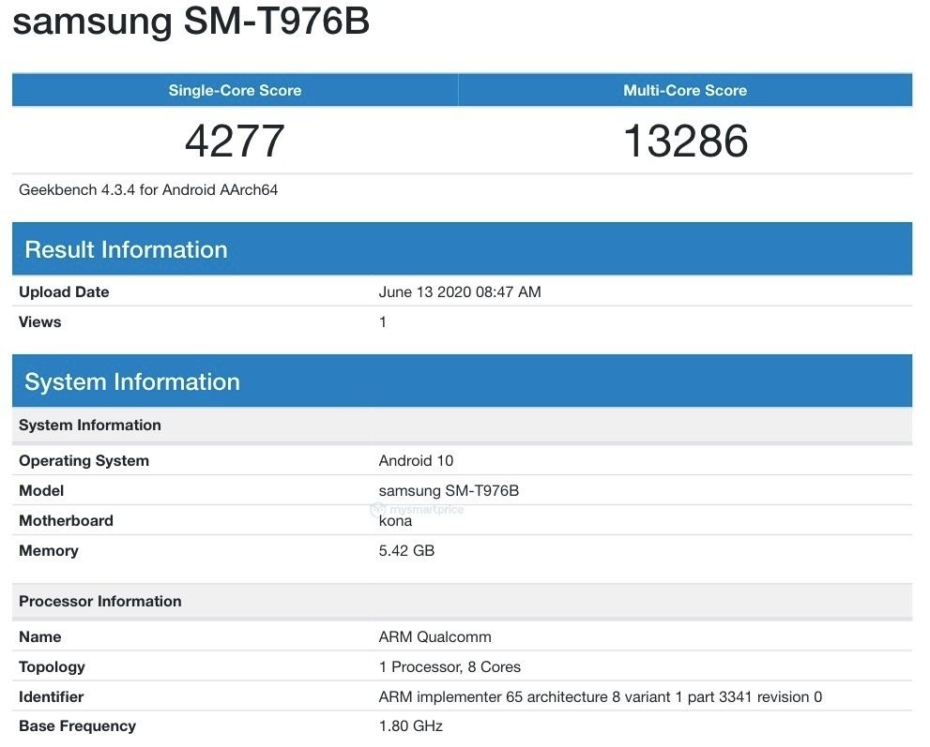Select the Motherboard value kona
Image resolution: width=930 pixels, height=747 pixels.
click(x=393, y=520)
